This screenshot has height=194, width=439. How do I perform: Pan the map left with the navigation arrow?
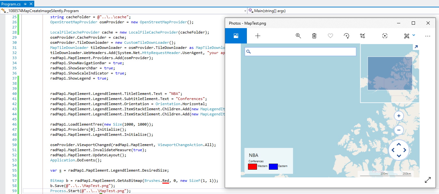pos(393,150)
